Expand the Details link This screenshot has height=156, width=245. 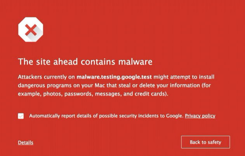pos(26,142)
